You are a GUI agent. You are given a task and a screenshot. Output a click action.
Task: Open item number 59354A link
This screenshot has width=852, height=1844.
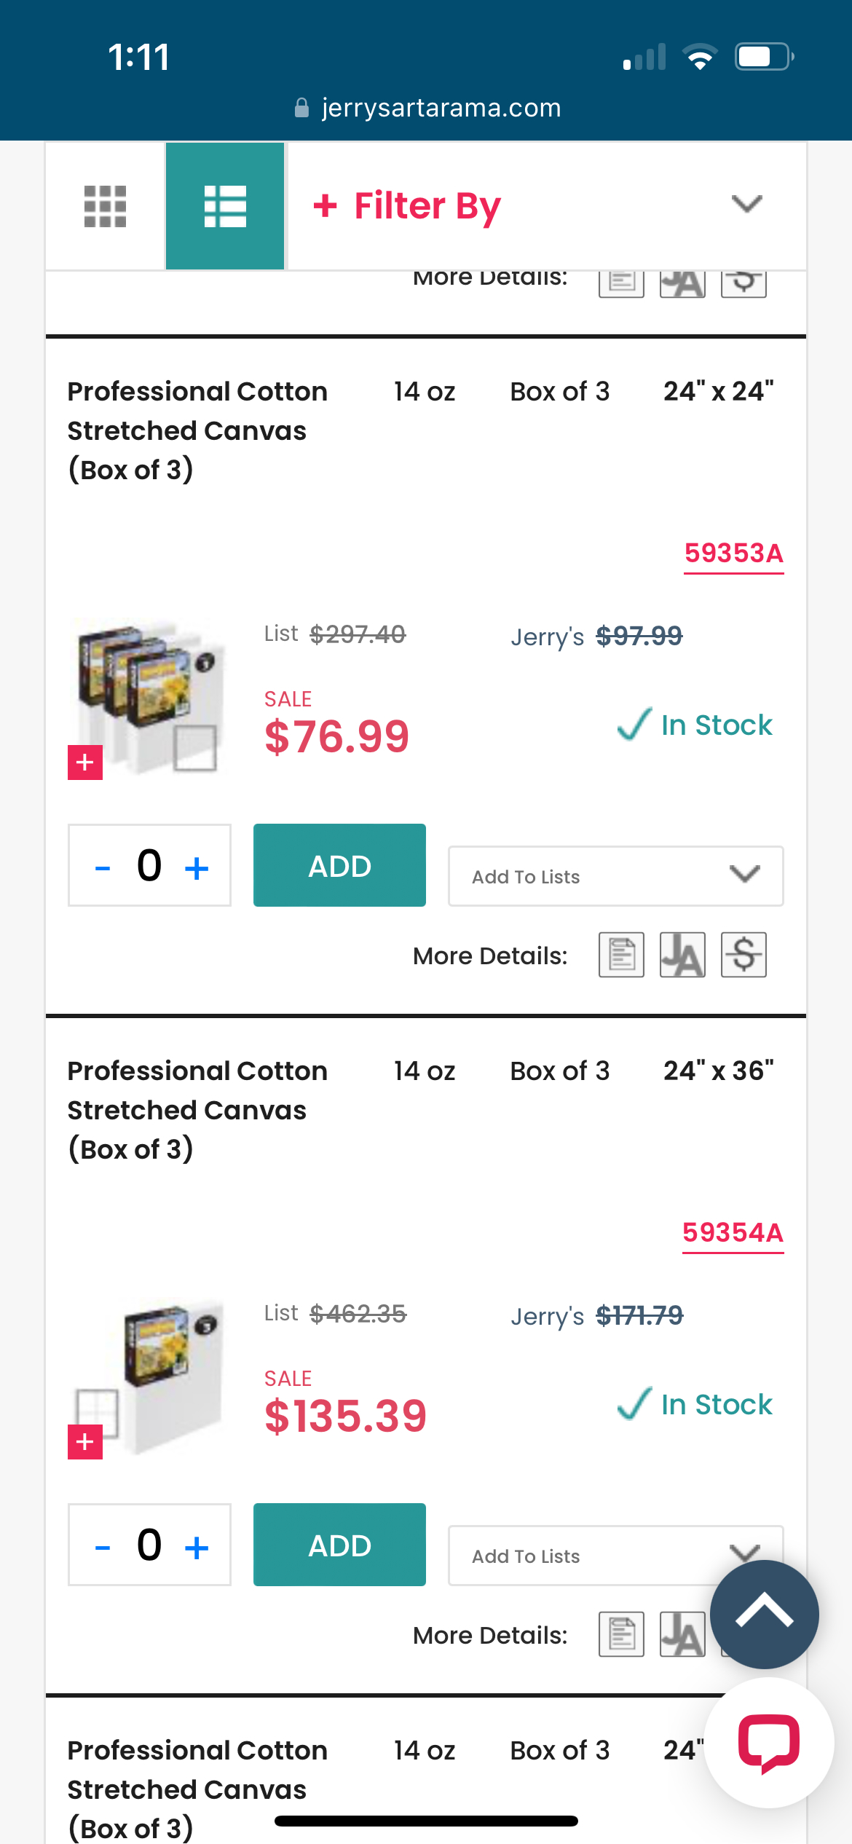(733, 1233)
